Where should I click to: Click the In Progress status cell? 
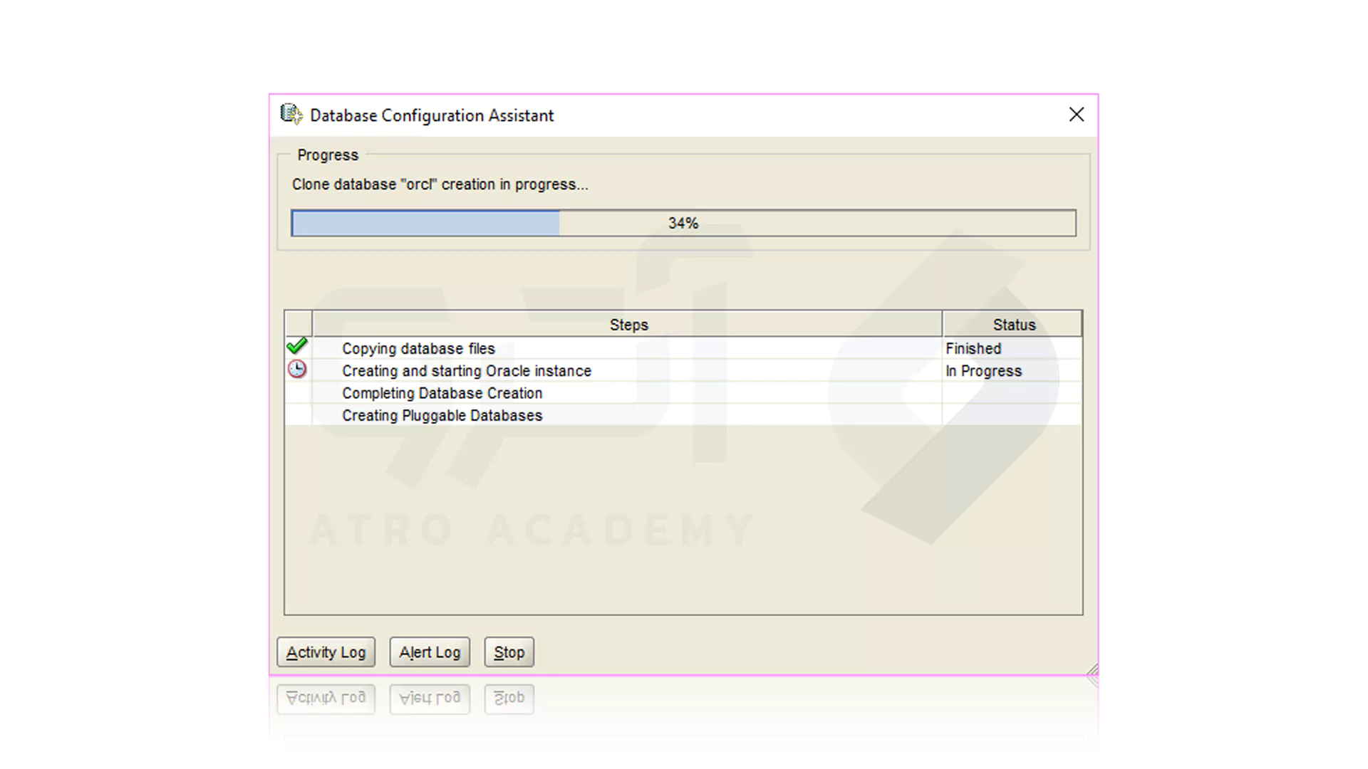983,371
